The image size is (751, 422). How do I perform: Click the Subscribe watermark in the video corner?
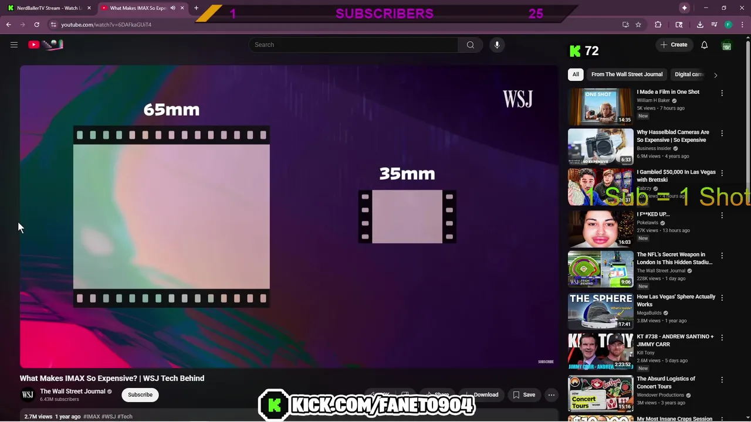pyautogui.click(x=546, y=362)
